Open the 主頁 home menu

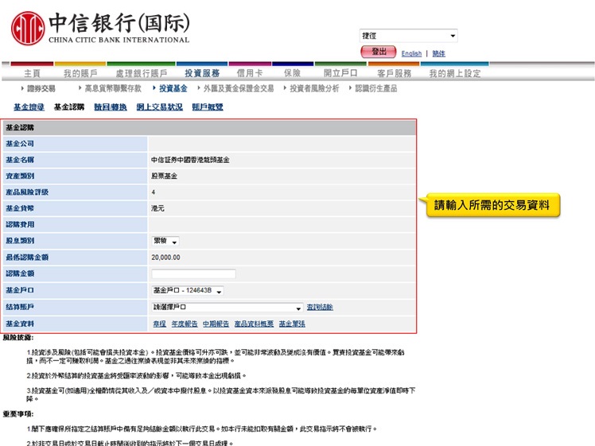pyautogui.click(x=32, y=73)
